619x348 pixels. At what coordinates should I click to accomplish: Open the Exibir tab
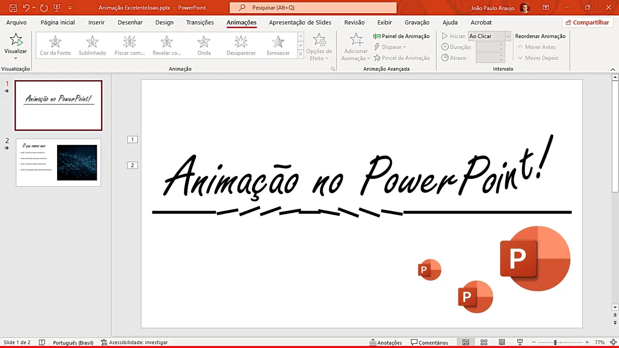tap(385, 22)
